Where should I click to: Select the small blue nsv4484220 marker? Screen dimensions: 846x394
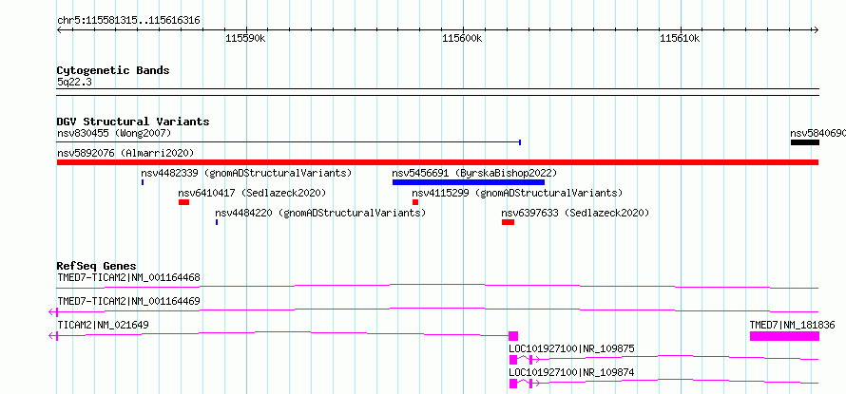coord(217,222)
